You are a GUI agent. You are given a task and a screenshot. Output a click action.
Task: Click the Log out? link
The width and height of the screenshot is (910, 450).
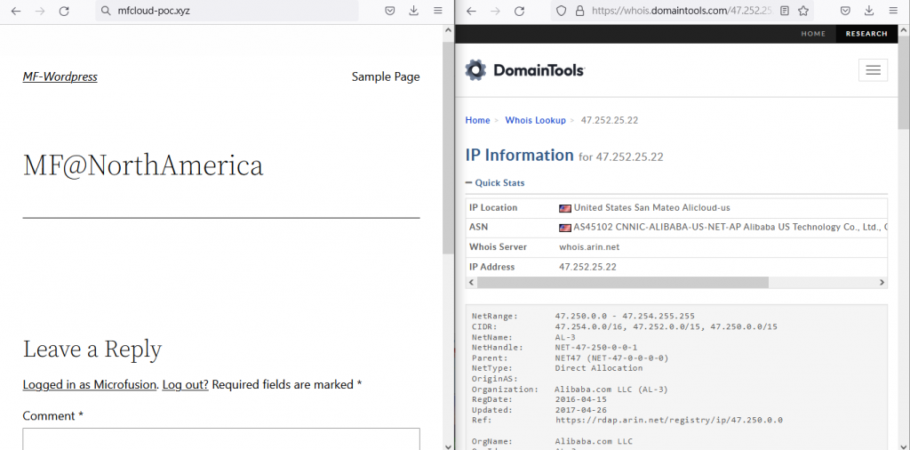tap(185, 384)
